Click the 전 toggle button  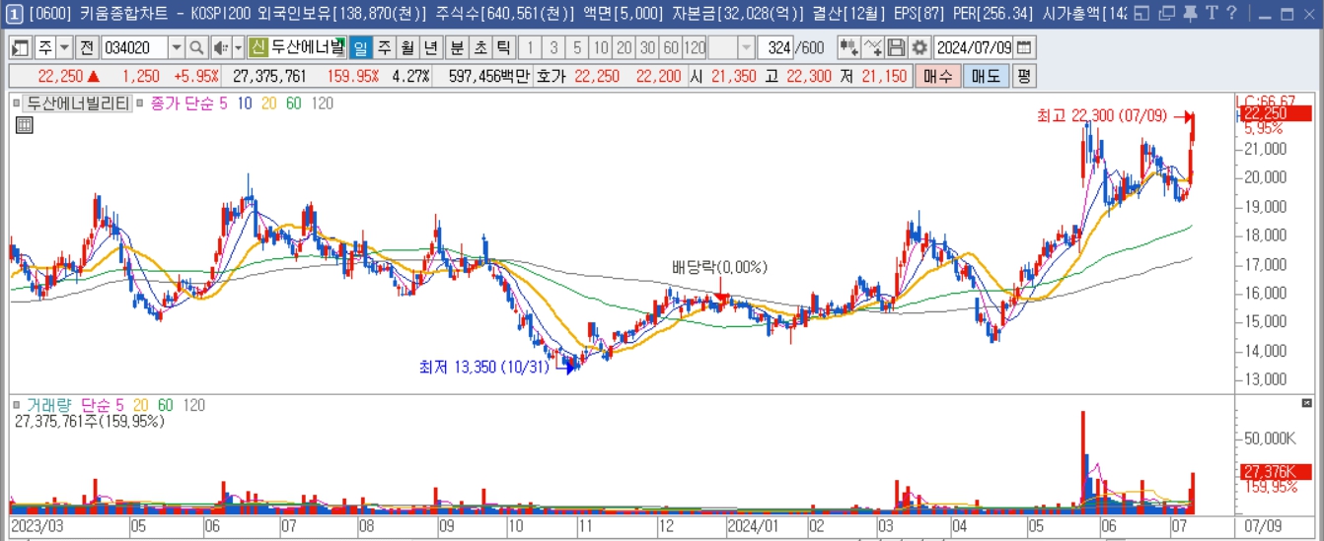(87, 48)
